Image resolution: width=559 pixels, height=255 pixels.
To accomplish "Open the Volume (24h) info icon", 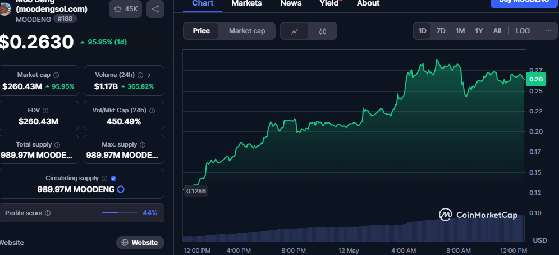I will (140, 75).
